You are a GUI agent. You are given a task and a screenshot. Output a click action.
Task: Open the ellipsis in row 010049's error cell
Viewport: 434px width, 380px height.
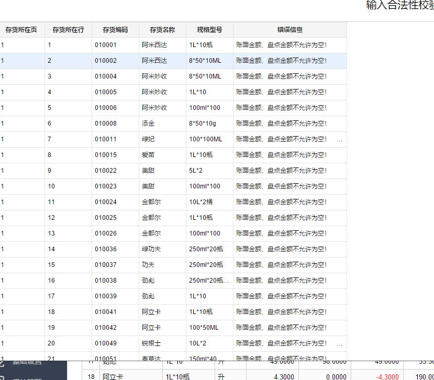click(340, 344)
